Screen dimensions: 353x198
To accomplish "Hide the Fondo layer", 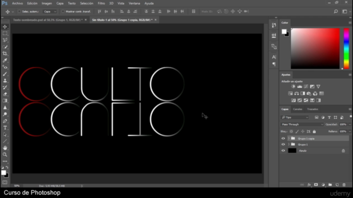I will 283,151.
